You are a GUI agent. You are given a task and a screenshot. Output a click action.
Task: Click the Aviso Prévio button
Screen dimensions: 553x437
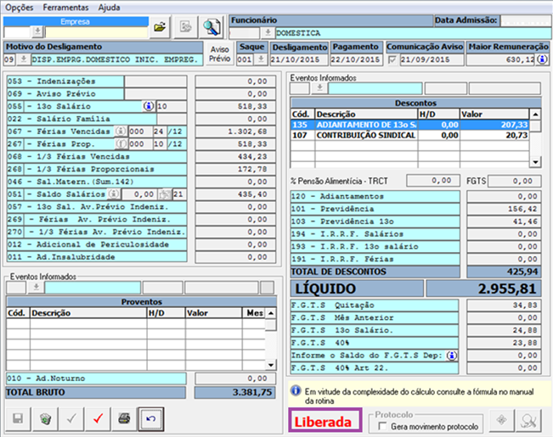point(219,54)
